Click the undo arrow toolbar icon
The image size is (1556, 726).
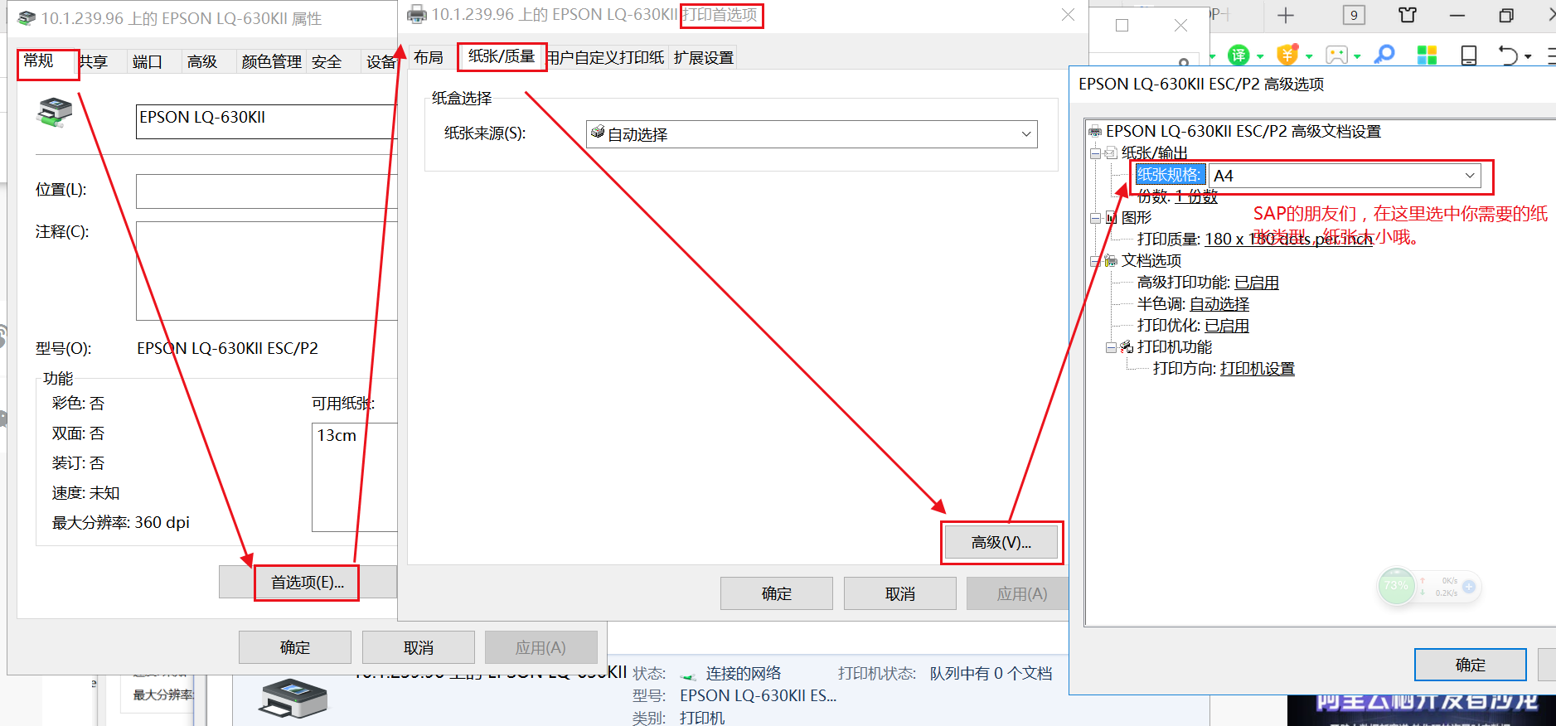[1509, 56]
